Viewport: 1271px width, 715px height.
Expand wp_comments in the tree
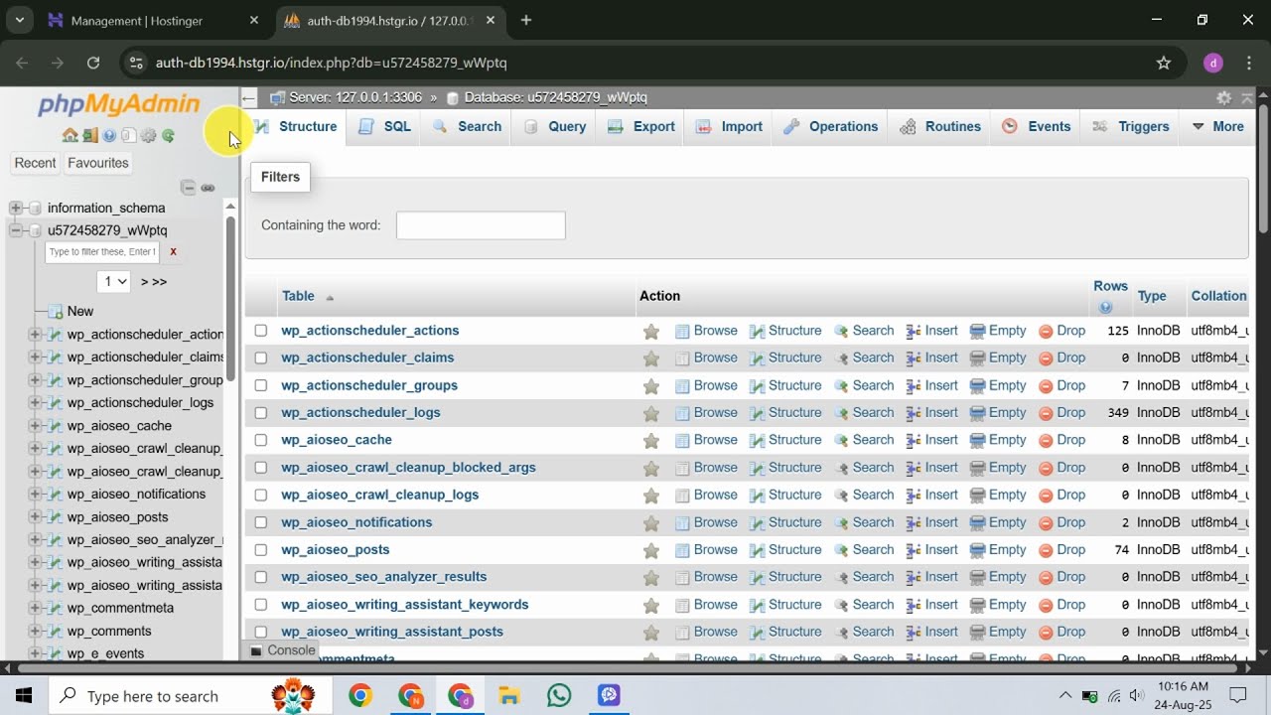point(35,632)
